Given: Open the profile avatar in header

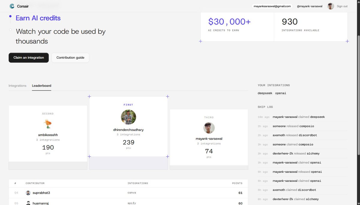Looking at the screenshot, I should pos(331,6).
